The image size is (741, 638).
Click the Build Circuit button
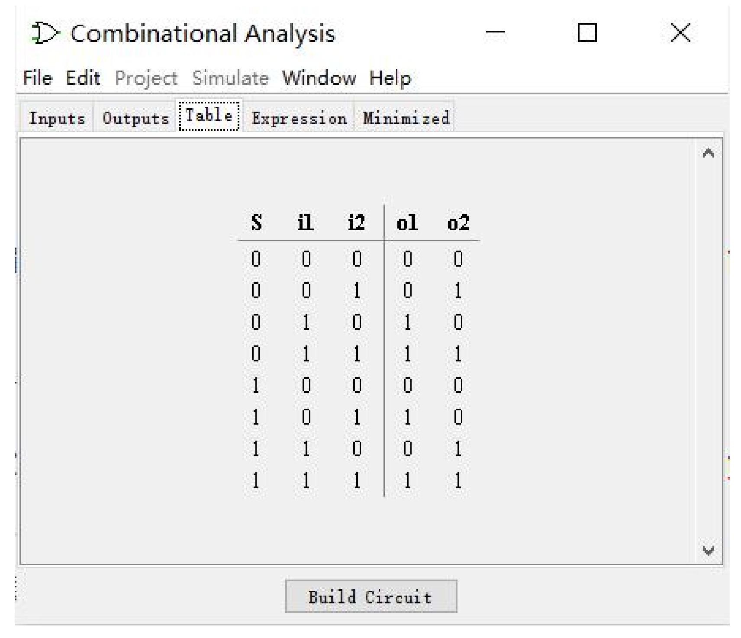click(371, 596)
